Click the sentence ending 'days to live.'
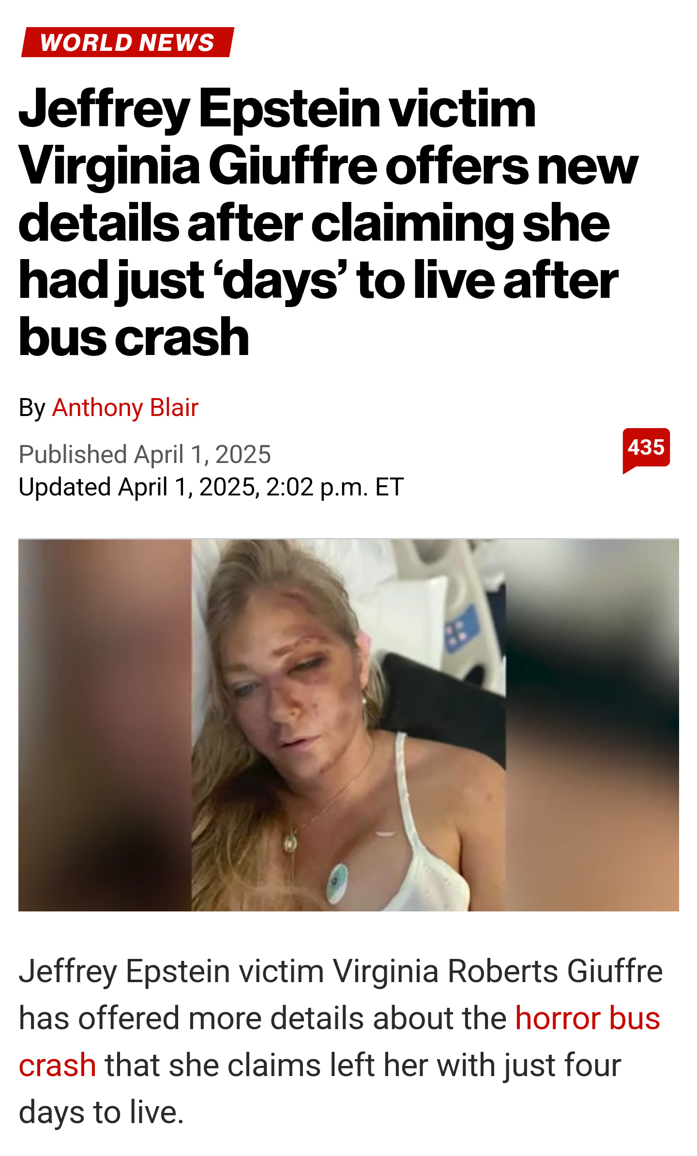The width and height of the screenshot is (697, 1156). tap(101, 1112)
